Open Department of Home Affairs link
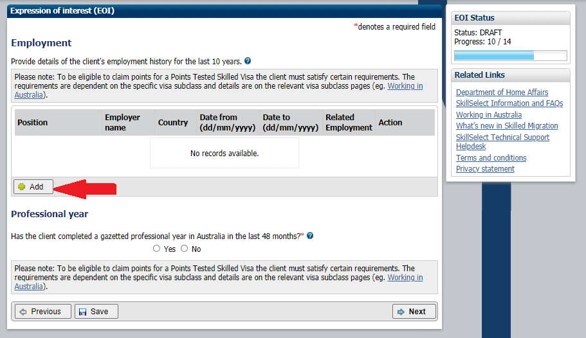 point(502,93)
